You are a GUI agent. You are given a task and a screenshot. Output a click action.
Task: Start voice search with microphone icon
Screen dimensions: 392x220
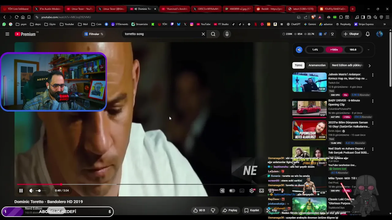click(x=227, y=34)
